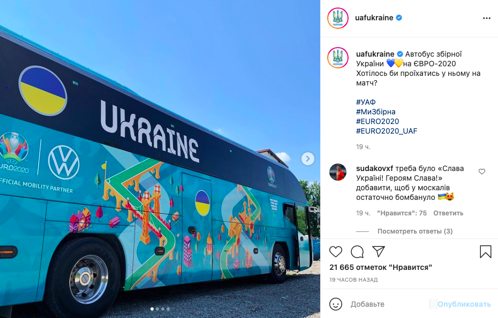
Task: Like sudakovxf's comment with small heart
Action: [x=482, y=172]
